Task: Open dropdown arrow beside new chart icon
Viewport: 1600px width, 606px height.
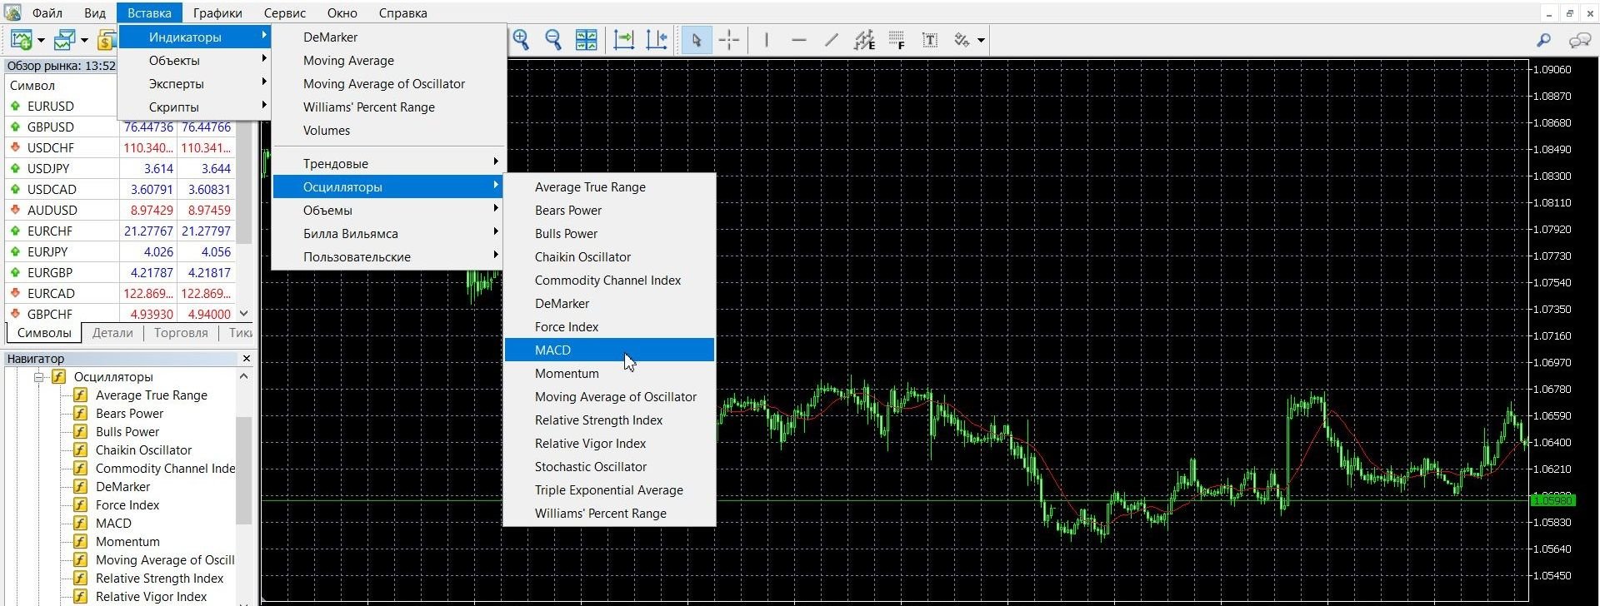Action: [x=40, y=40]
